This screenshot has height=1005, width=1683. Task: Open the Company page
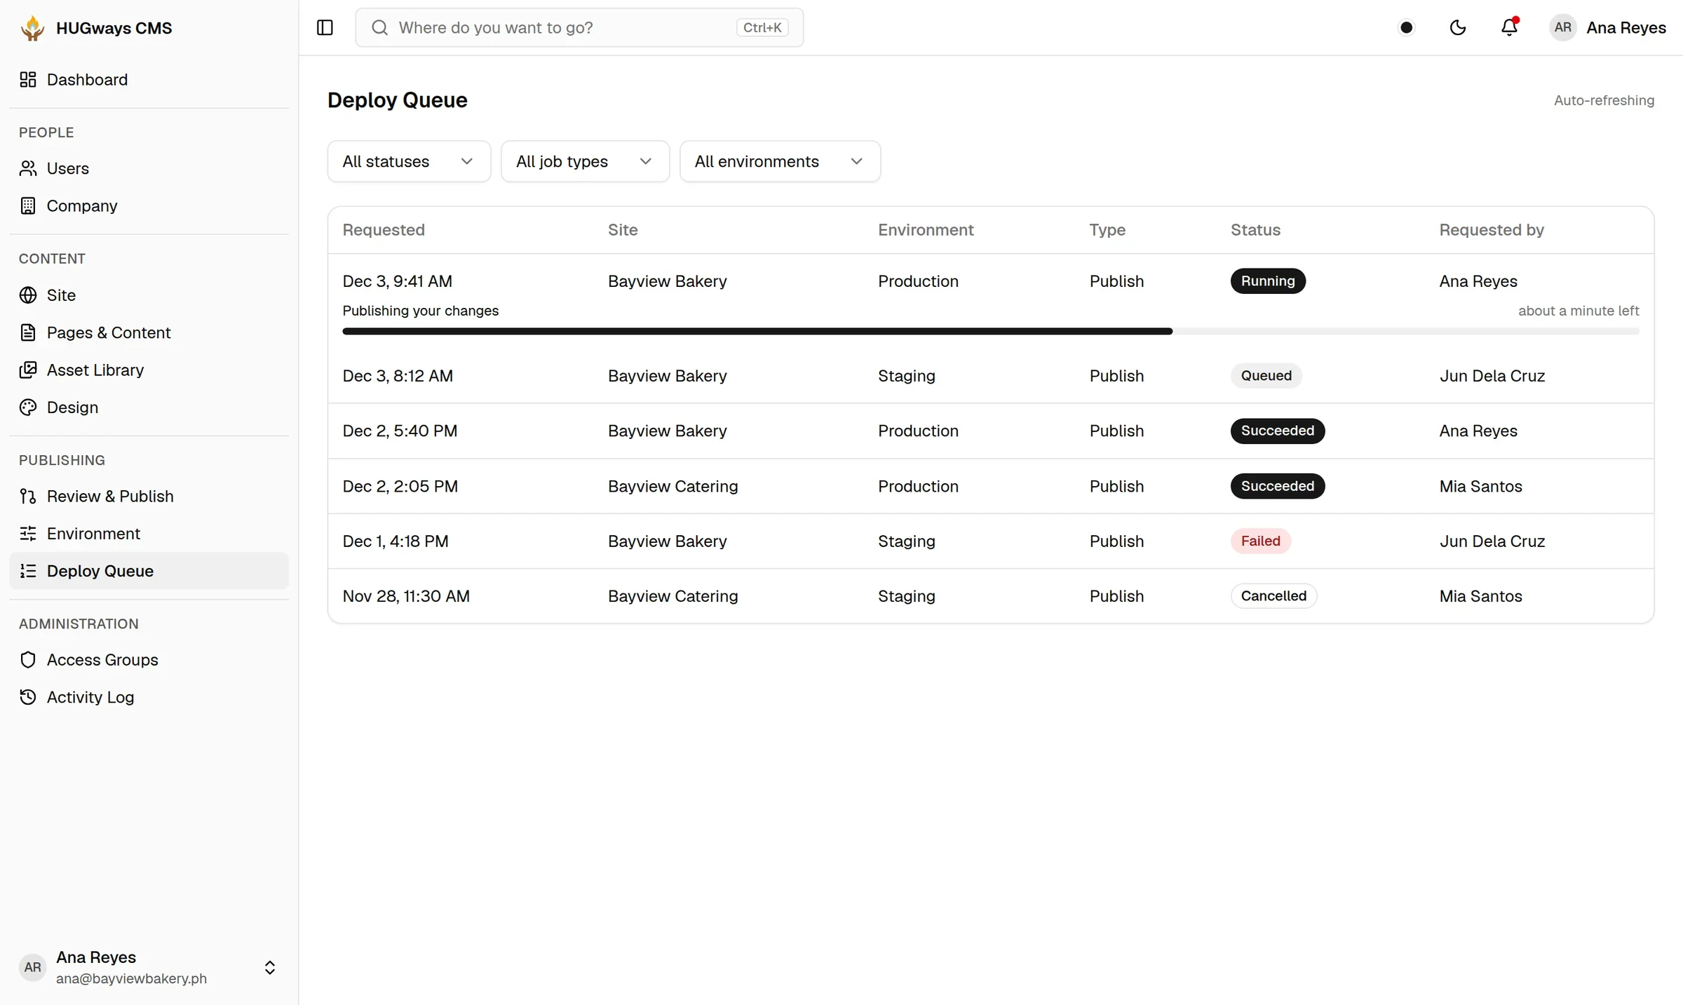point(149,205)
